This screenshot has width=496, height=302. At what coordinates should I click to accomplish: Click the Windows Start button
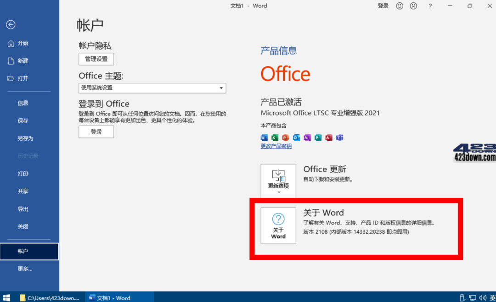tap(6, 297)
